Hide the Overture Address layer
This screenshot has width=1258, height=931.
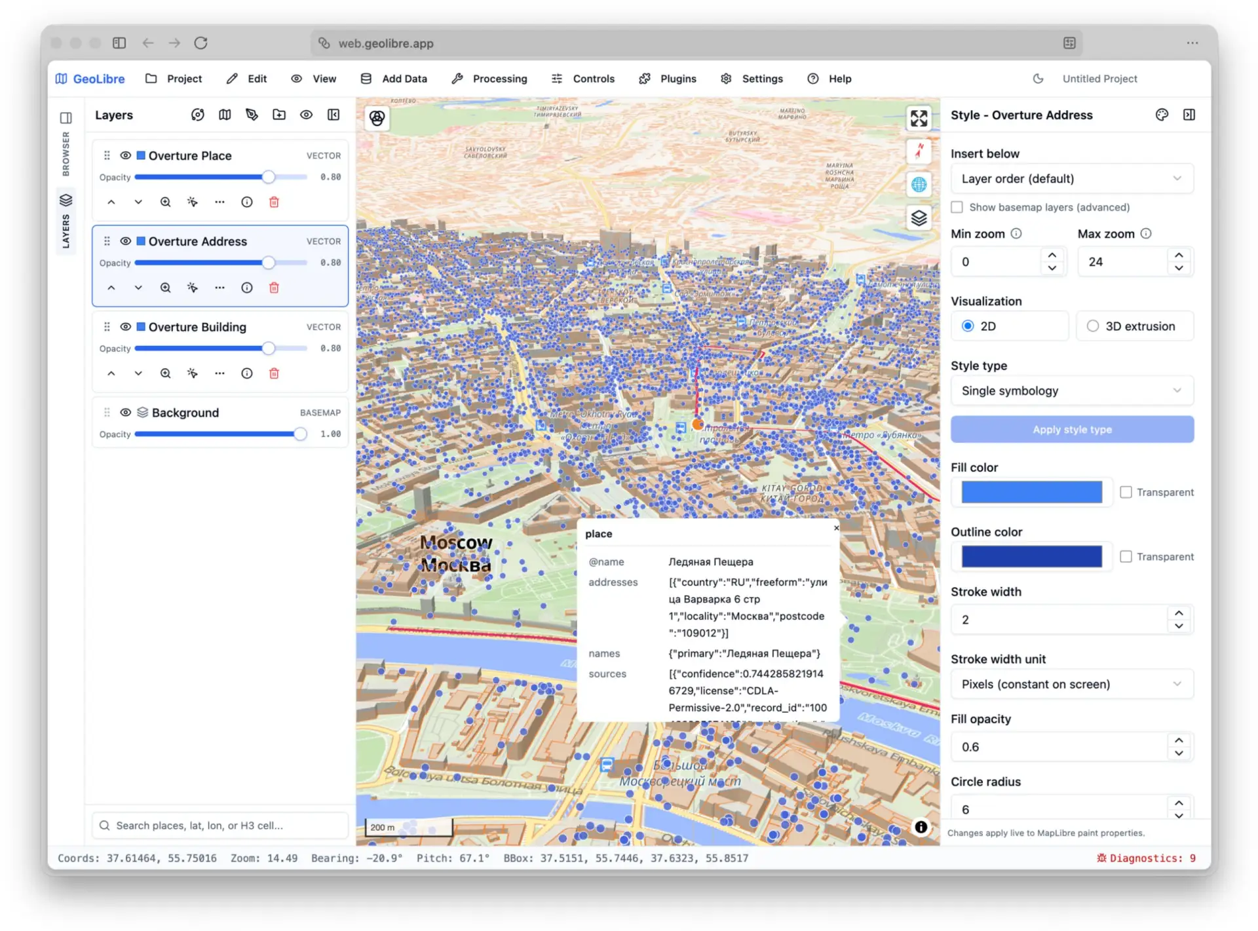pos(125,241)
